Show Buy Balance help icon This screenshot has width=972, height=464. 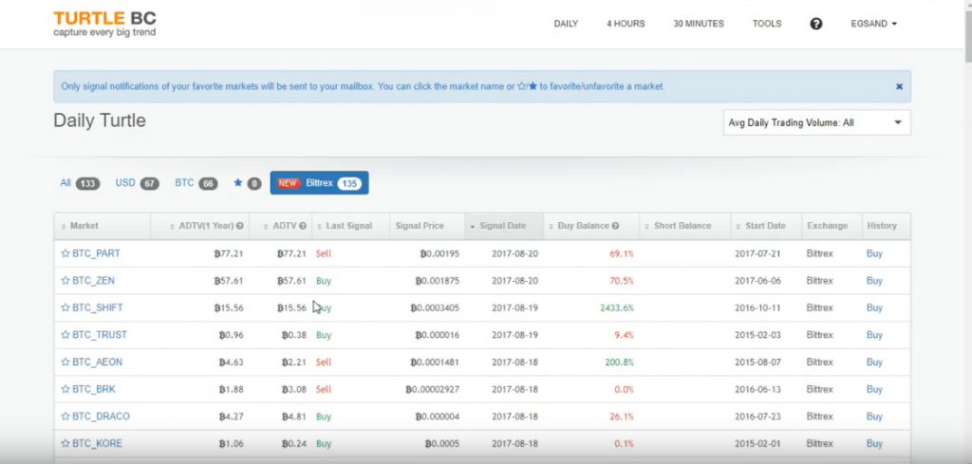click(615, 226)
